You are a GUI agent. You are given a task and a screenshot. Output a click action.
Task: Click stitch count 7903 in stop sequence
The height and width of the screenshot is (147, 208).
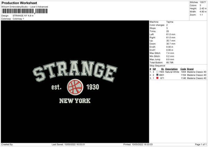coord(162,72)
